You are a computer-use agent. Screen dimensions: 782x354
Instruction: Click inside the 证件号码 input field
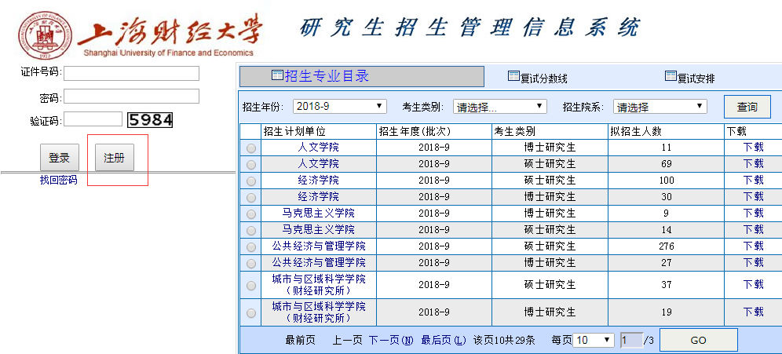[131, 73]
